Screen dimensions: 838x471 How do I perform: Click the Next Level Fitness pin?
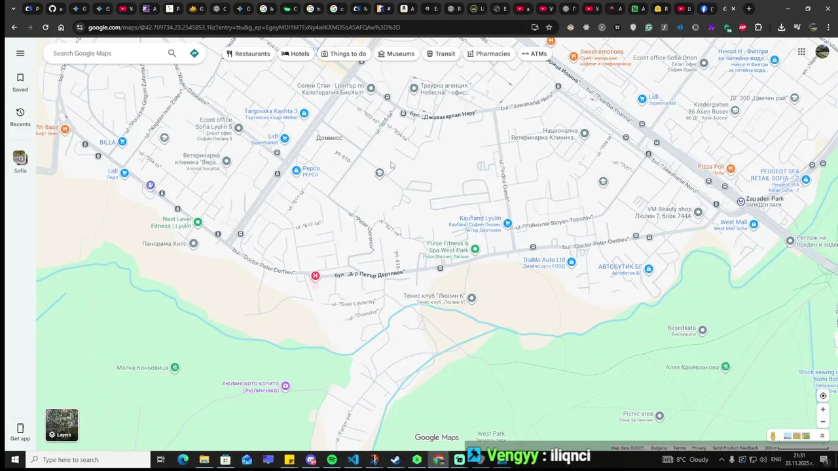pyautogui.click(x=198, y=222)
